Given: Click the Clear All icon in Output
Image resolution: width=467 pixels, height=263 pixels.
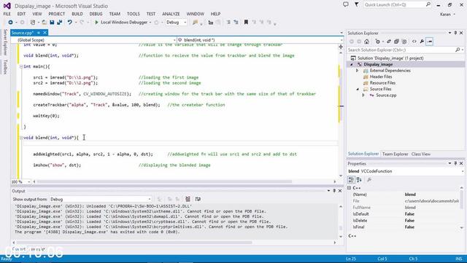Looking at the screenshot, I should (188, 199).
